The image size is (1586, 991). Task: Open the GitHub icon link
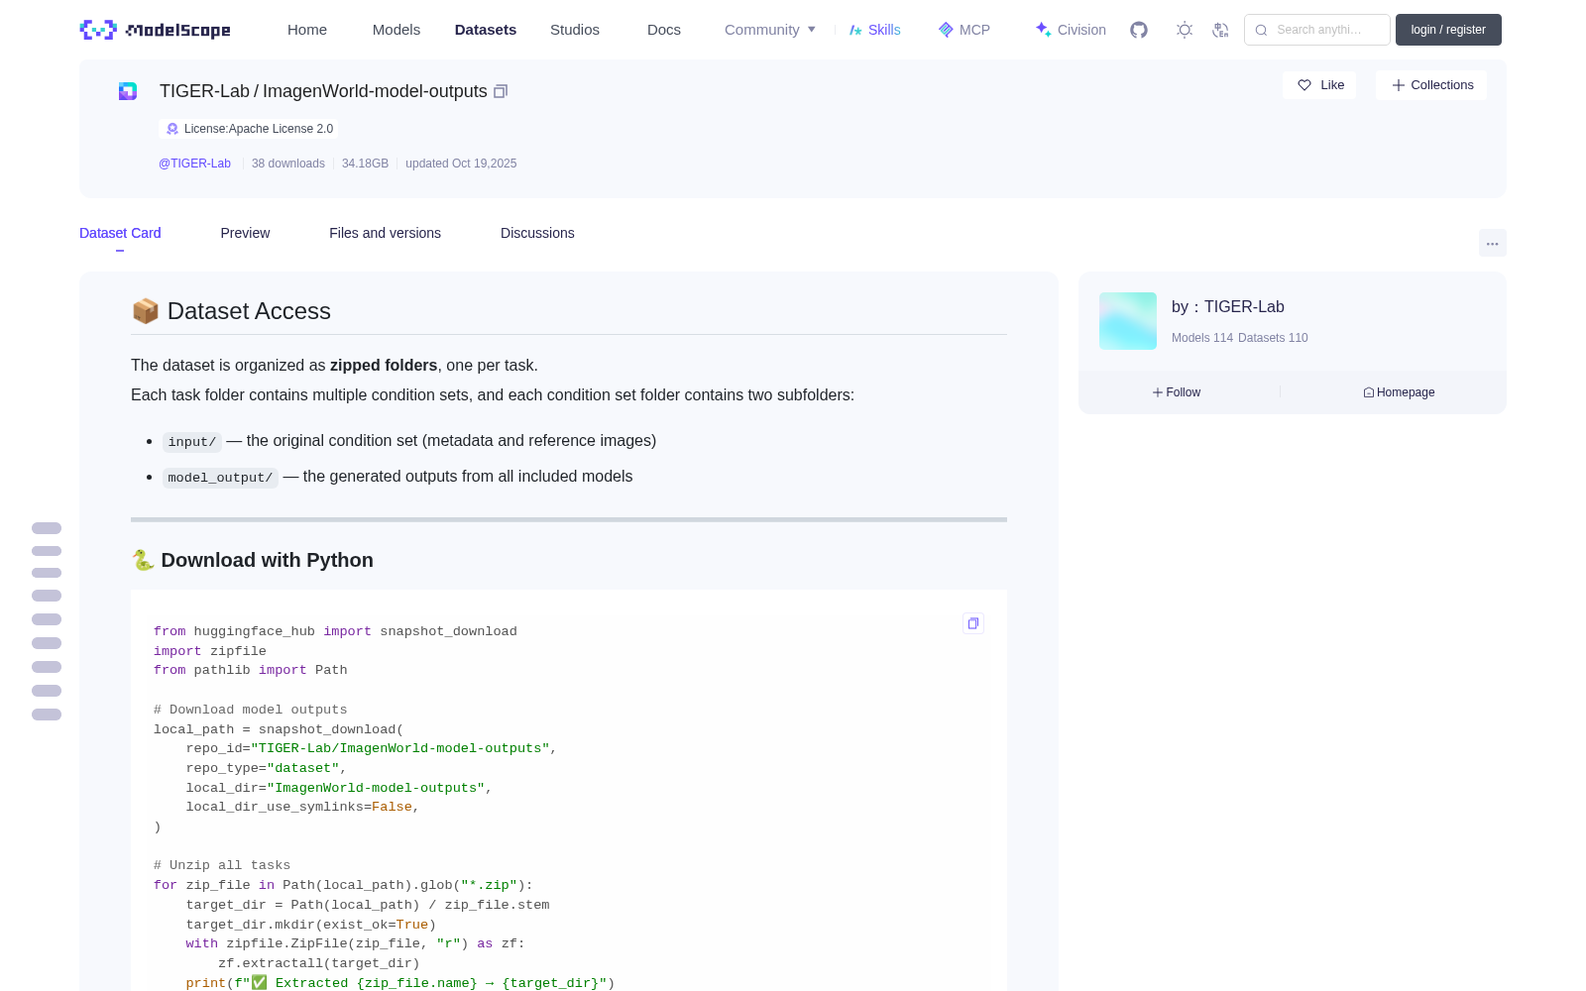click(x=1139, y=30)
